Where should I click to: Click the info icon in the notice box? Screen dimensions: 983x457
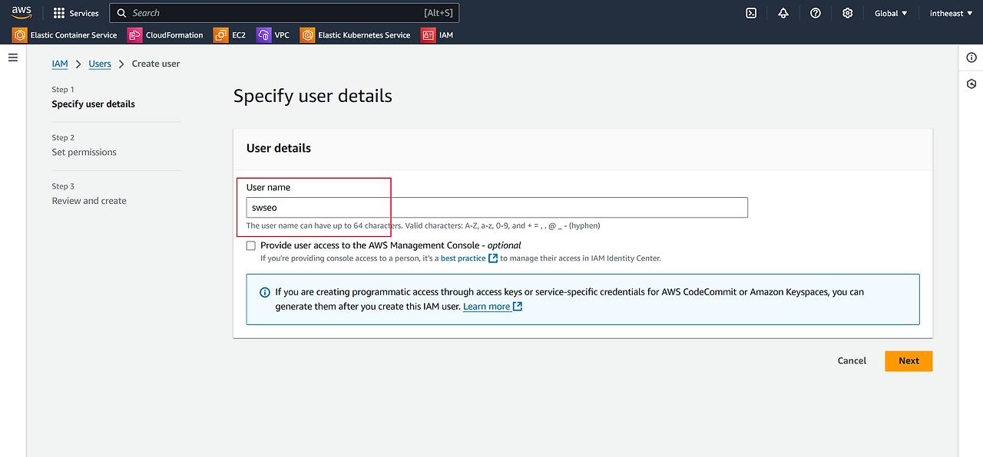tap(265, 292)
